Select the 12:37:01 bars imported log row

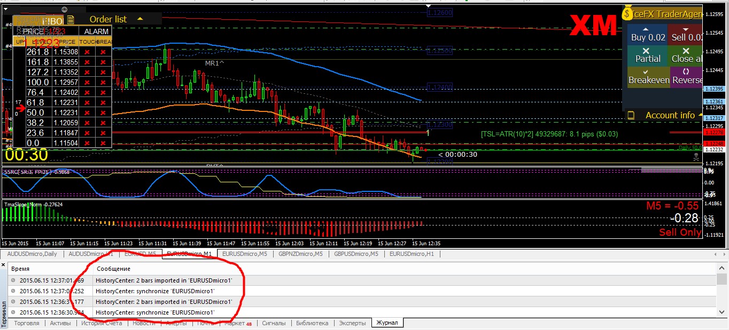(362, 280)
